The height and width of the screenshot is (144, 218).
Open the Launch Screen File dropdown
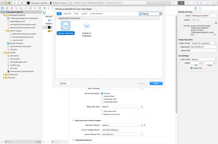point(122,134)
